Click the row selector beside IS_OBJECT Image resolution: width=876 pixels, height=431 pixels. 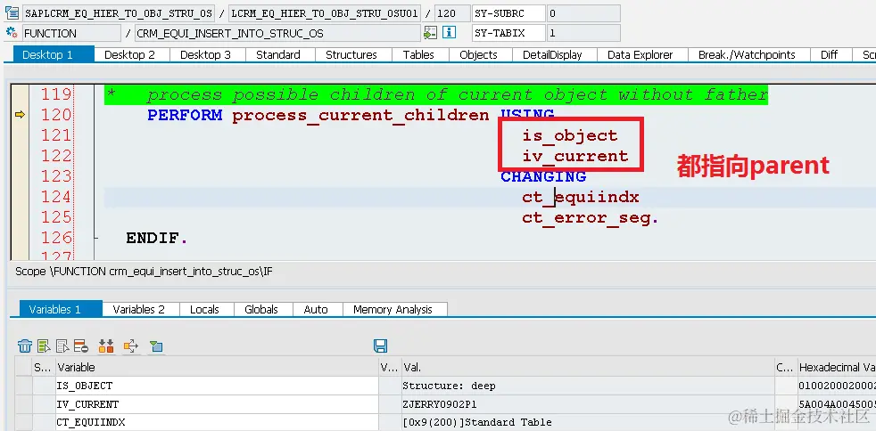[x=24, y=386]
